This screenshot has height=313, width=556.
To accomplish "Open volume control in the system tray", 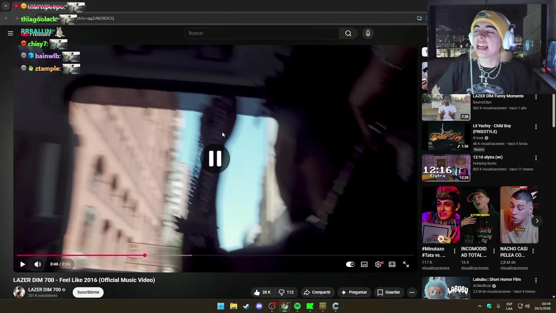I will tap(527, 306).
